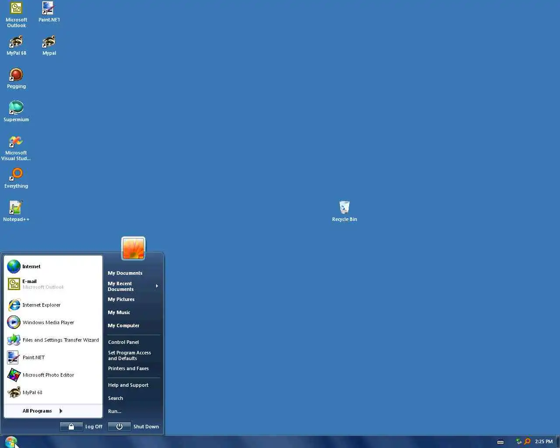Select the Pegging desktop shortcut

tap(16, 78)
